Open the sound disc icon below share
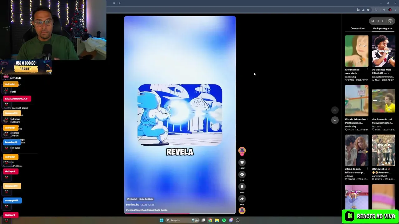This screenshot has height=224, width=399. click(x=242, y=211)
